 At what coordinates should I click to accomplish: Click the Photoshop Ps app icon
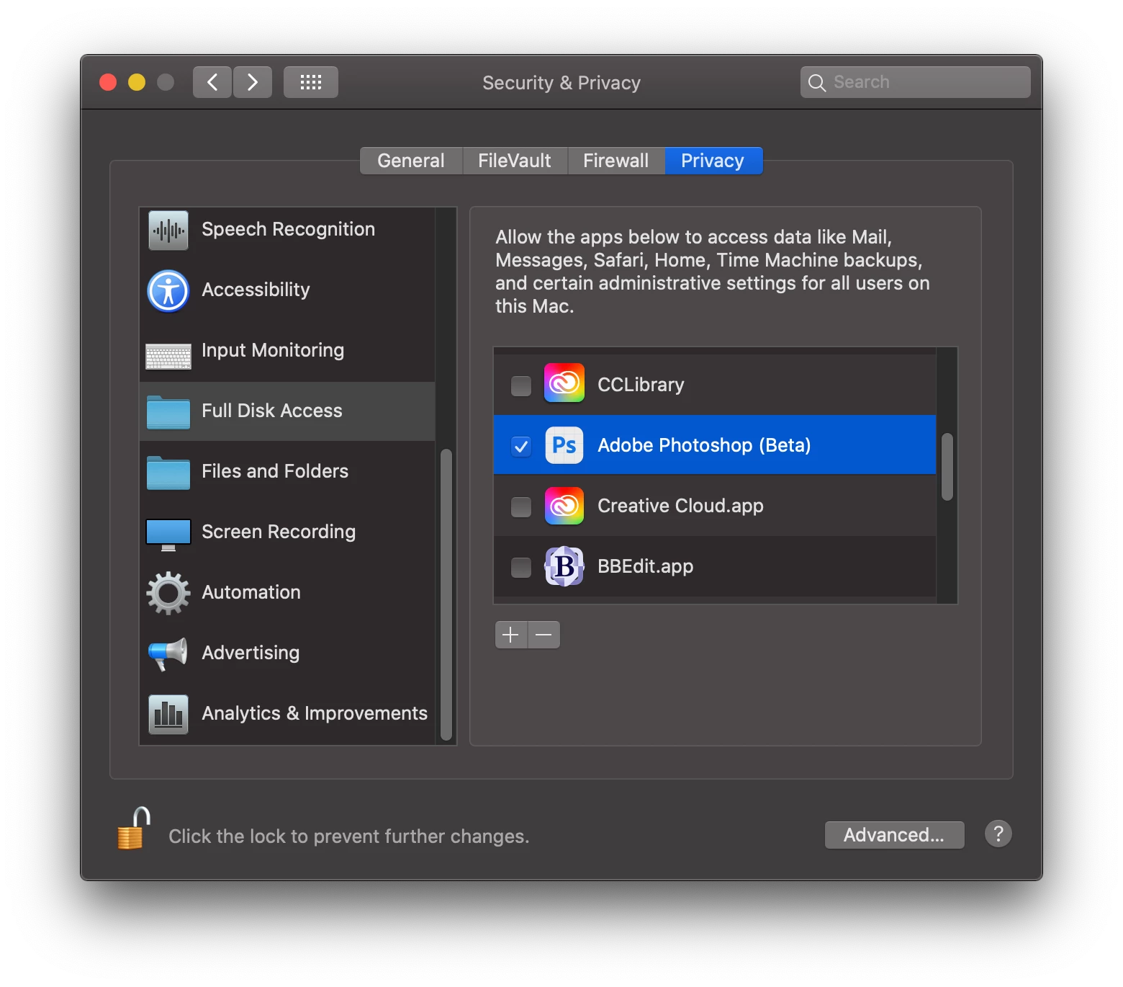pyautogui.click(x=564, y=445)
